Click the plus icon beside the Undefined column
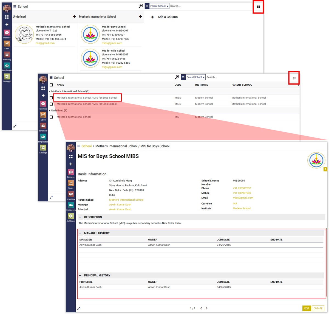This screenshot has width=329, height=314. pos(74,17)
